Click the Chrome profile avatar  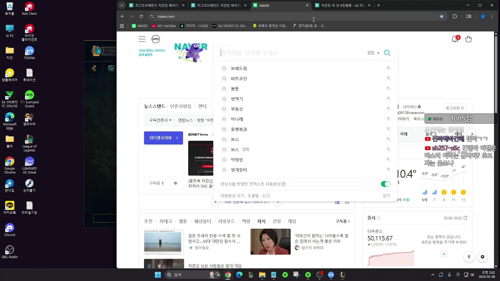483,16
